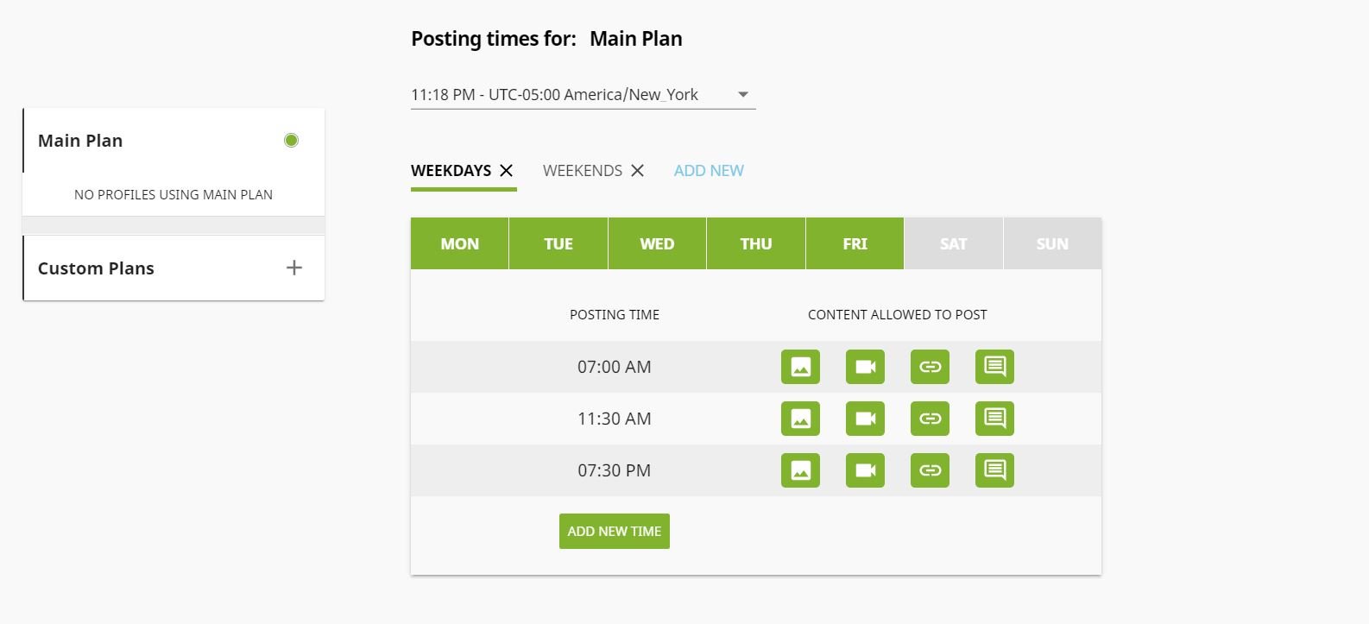Enable the SAT day toggle
The image size is (1369, 624).
point(954,243)
